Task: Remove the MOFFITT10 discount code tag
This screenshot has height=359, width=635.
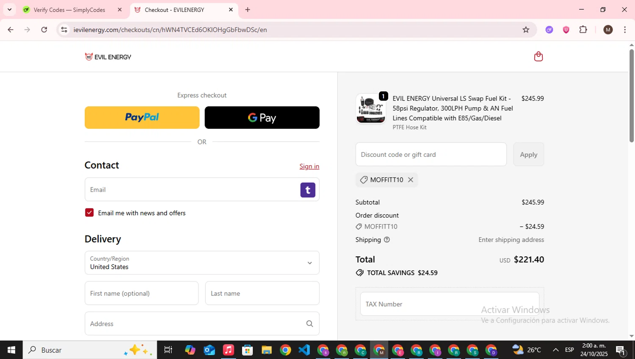Action: click(x=410, y=180)
